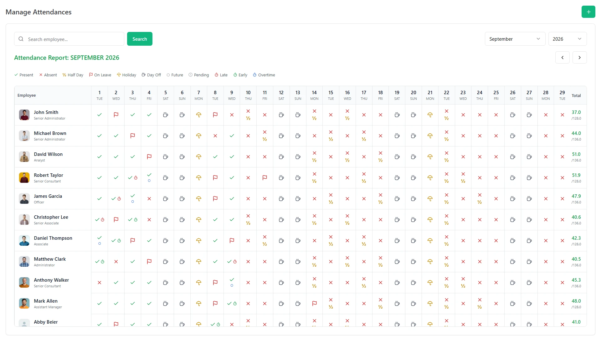Click Robert Taylor's On Leave flag on day 11
Image resolution: width=601 pixels, height=338 pixels.
pos(265,178)
